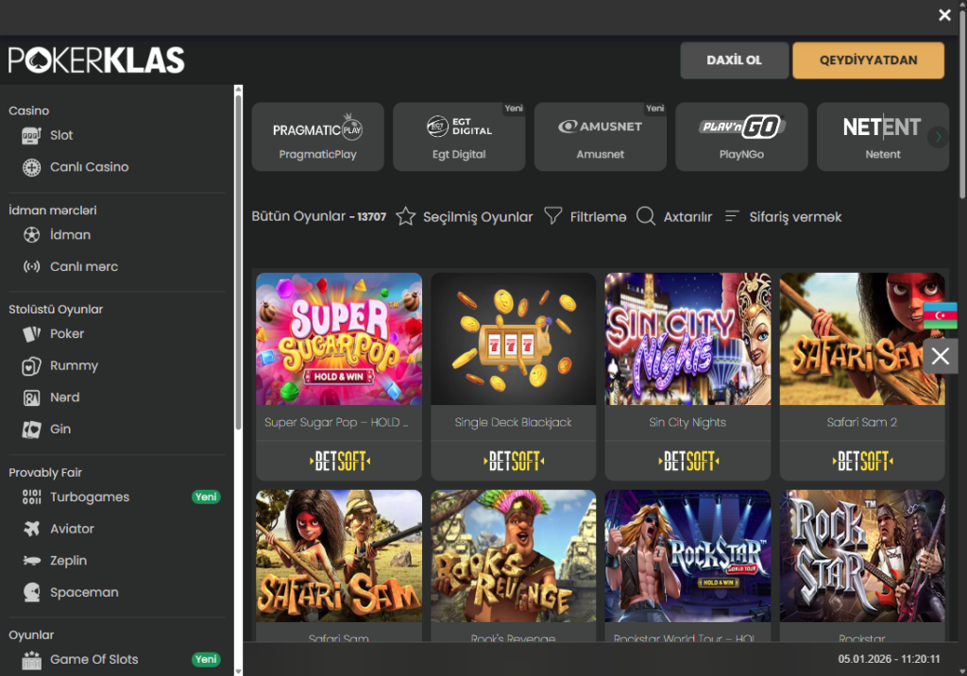Select the Netent provider tab

pos(882,137)
